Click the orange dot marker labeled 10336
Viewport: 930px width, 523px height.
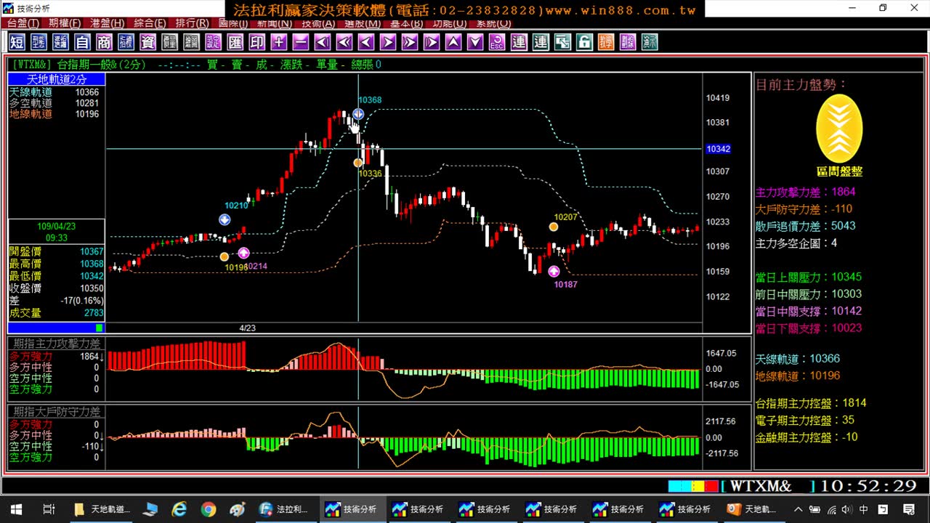(358, 163)
